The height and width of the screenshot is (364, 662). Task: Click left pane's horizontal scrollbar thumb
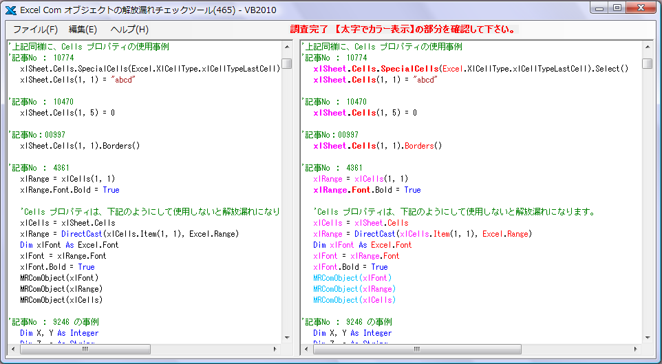pyautogui.click(x=85, y=350)
